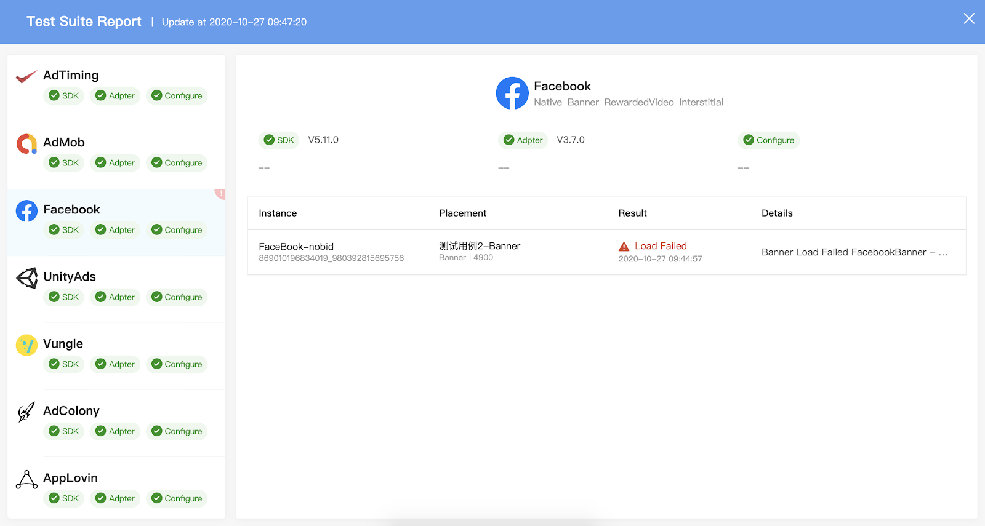
Task: Select the AdColony network entry
Action: coord(116,423)
